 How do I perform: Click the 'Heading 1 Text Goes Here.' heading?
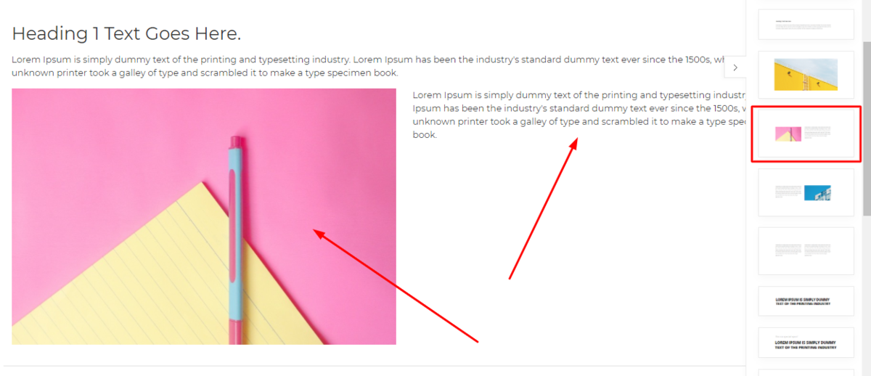coord(126,33)
